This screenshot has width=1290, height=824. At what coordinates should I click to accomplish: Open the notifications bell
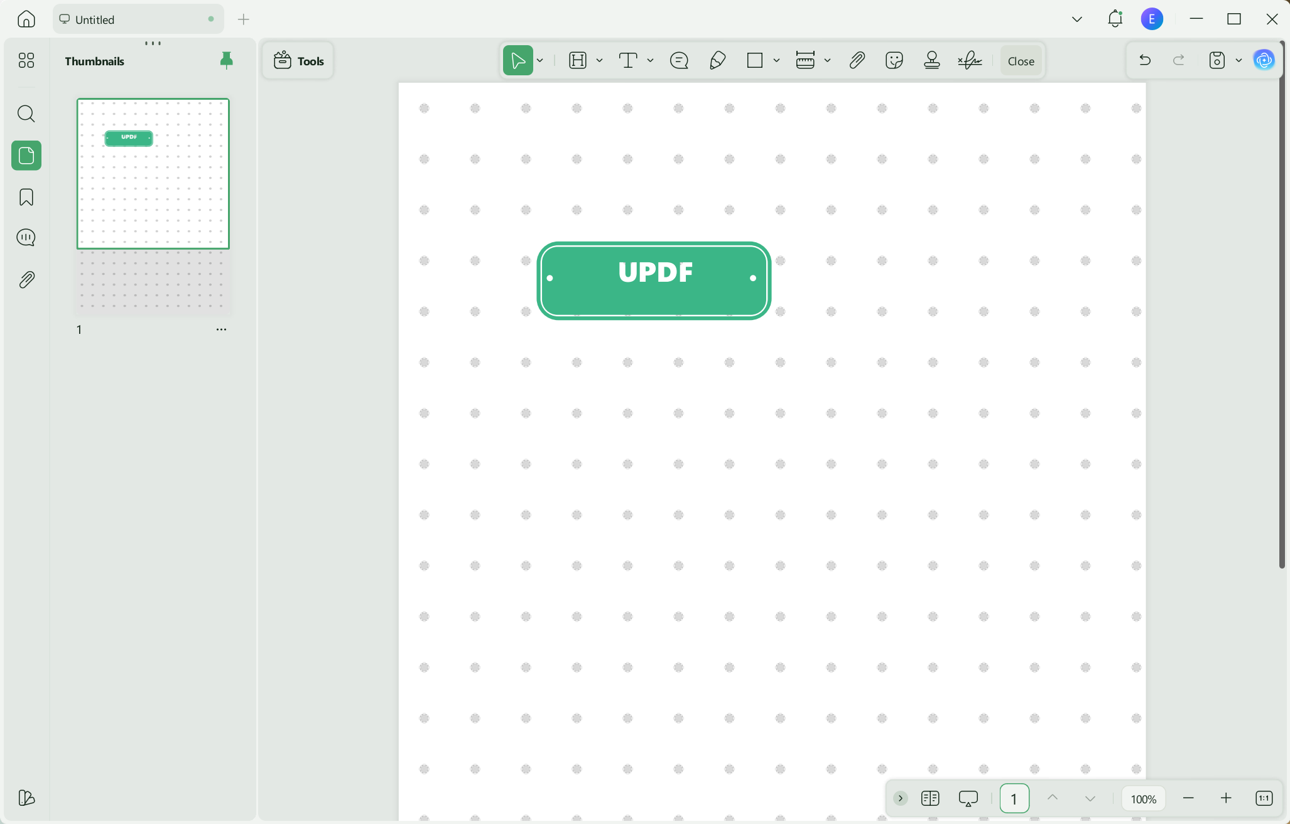click(1115, 19)
